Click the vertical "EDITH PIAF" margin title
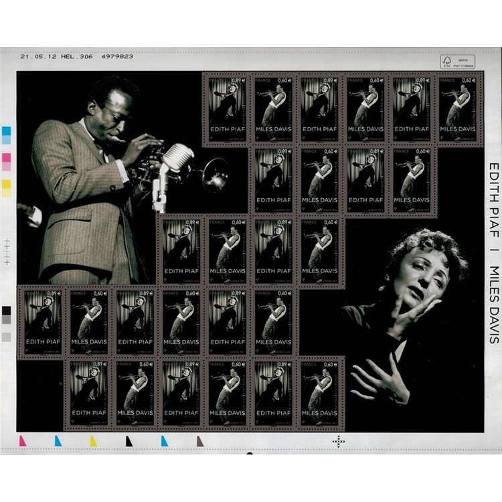The image size is (502, 502). (494, 200)
